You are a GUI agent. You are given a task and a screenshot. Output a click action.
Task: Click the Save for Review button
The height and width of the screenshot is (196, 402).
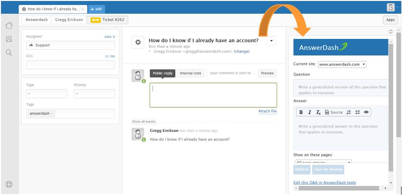[x=328, y=169]
